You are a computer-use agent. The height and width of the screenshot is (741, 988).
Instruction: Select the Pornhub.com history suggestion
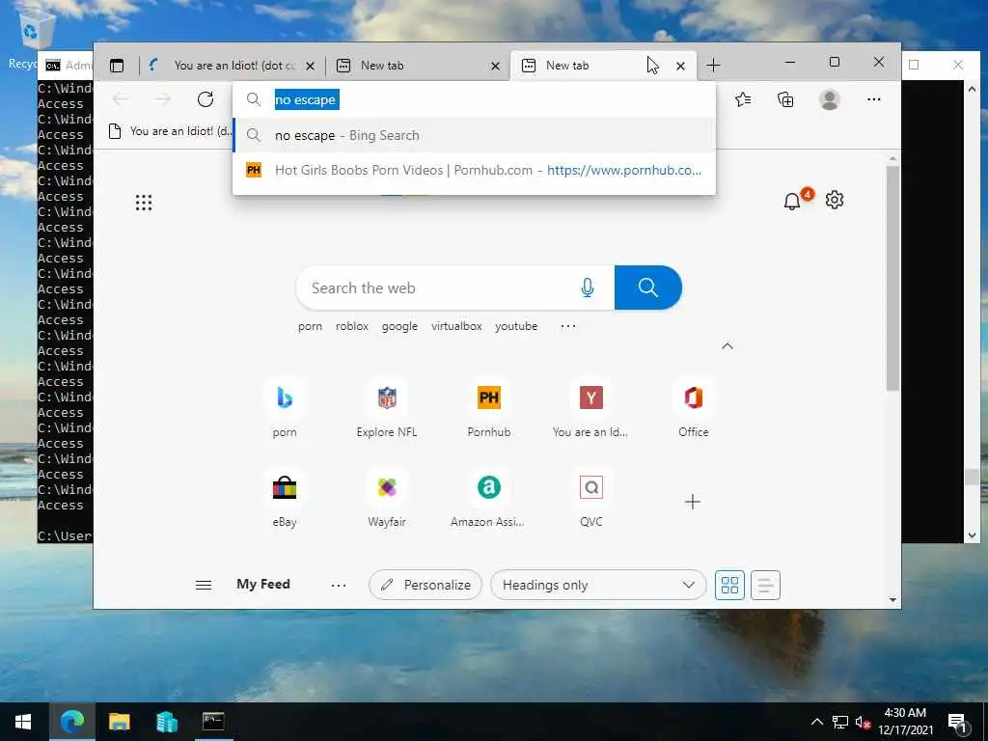pyautogui.click(x=474, y=170)
